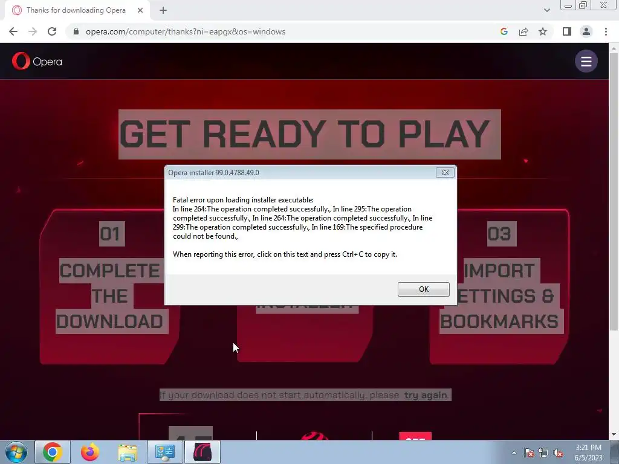Click the Action Center flag tray icon
This screenshot has width=619, height=464.
(529, 453)
